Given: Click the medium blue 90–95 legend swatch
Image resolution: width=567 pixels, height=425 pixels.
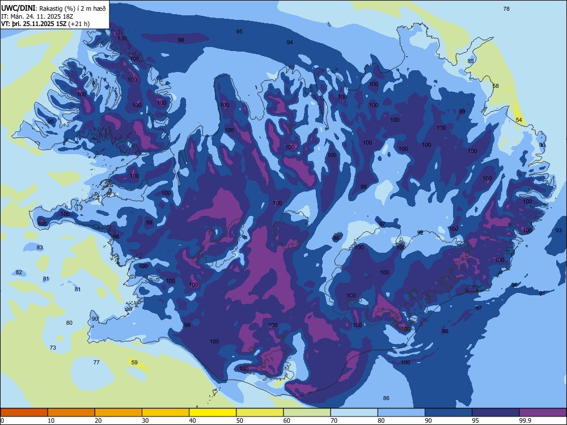Looking at the screenshot, I should pos(448,413).
